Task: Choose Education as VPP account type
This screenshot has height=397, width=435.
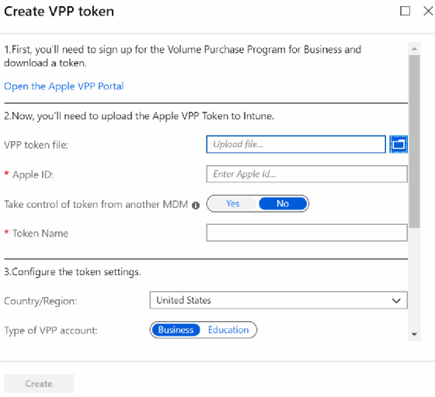Action: click(x=228, y=330)
